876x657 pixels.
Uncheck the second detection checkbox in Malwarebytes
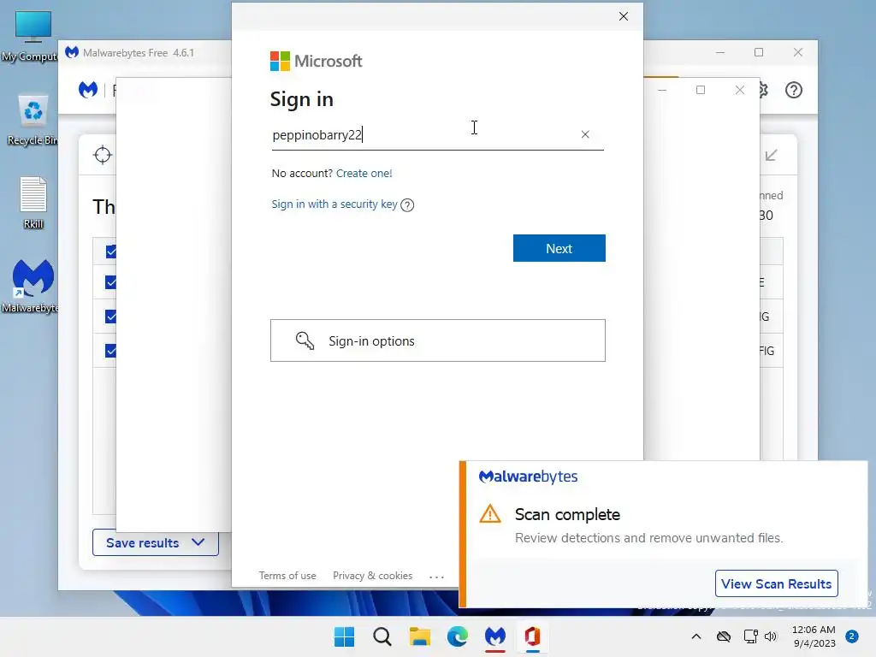[111, 282]
